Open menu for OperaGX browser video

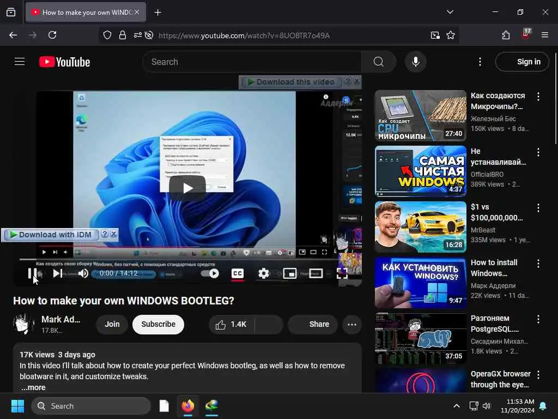(538, 374)
